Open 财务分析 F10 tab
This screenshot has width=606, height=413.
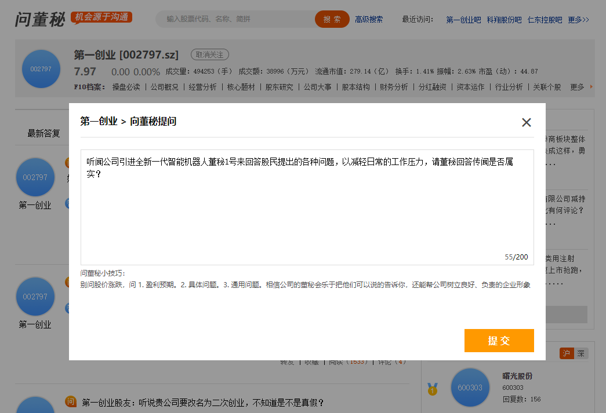point(393,87)
